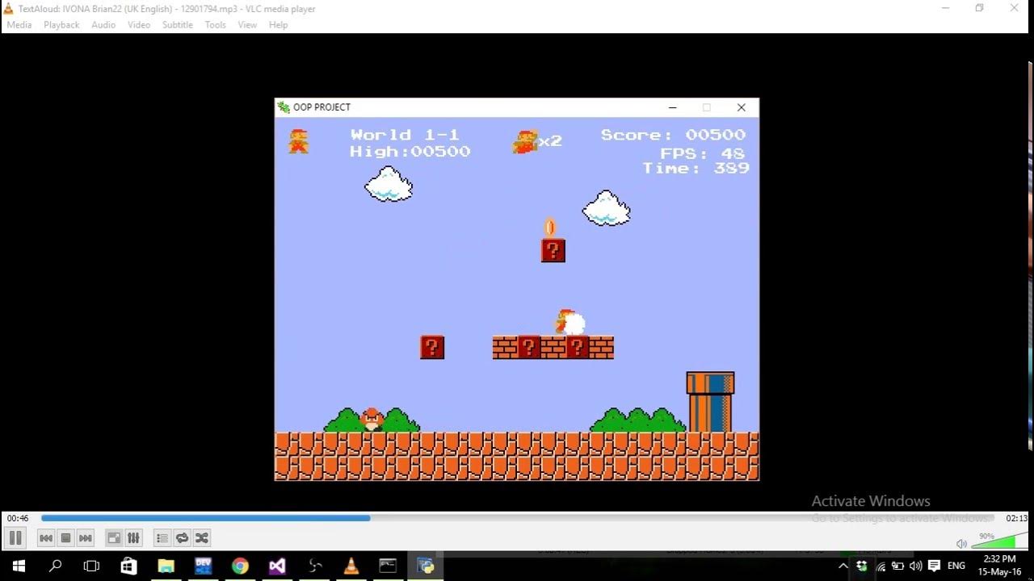Open Dropbox tray icon

point(862,566)
